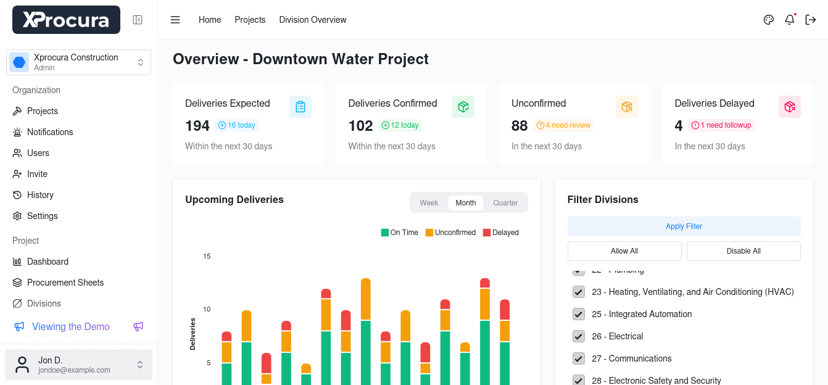
Task: Select the Quarter tab
Action: click(x=505, y=203)
